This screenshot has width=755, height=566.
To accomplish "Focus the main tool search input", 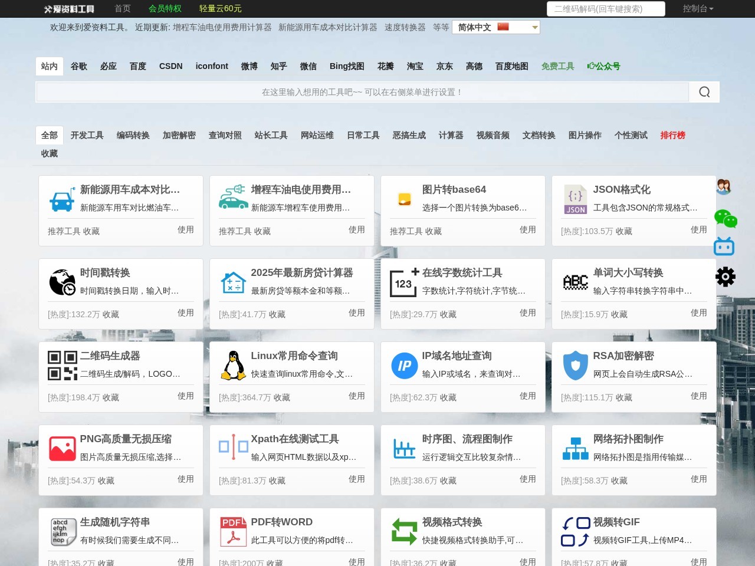I will (x=362, y=92).
